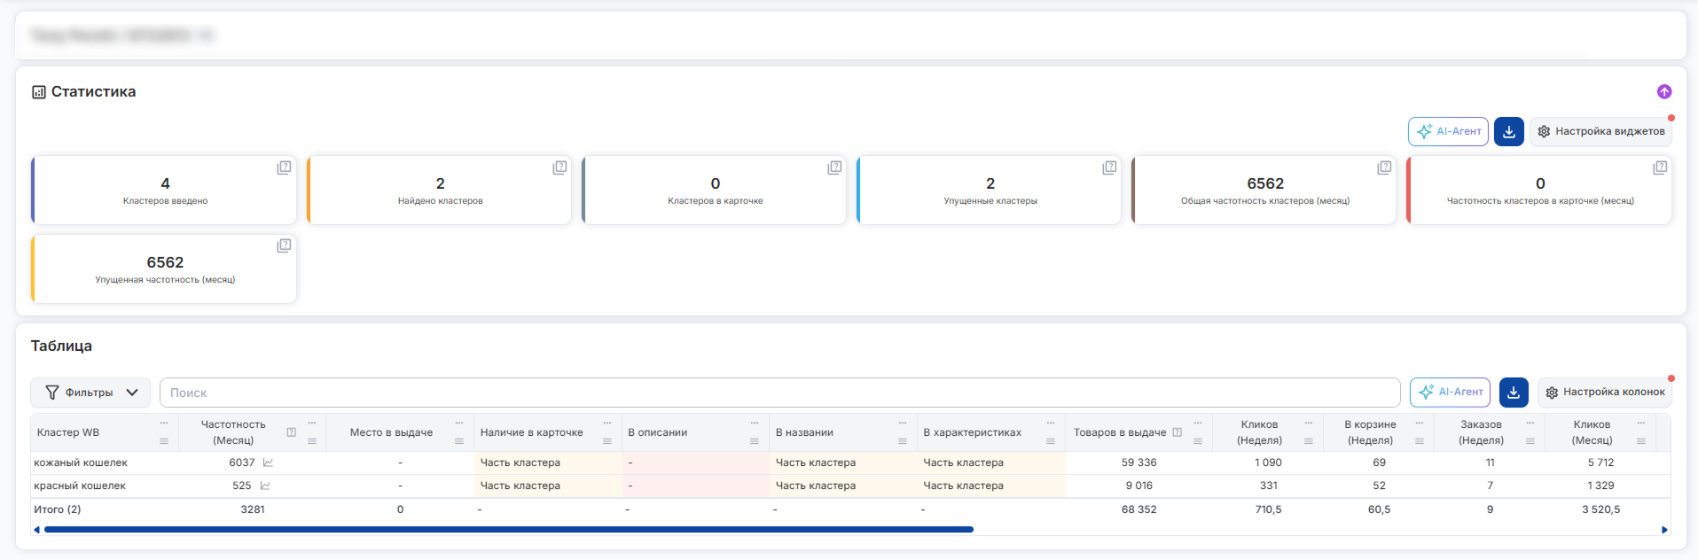Open hamburger menu of Место в выдаче column

point(459,441)
